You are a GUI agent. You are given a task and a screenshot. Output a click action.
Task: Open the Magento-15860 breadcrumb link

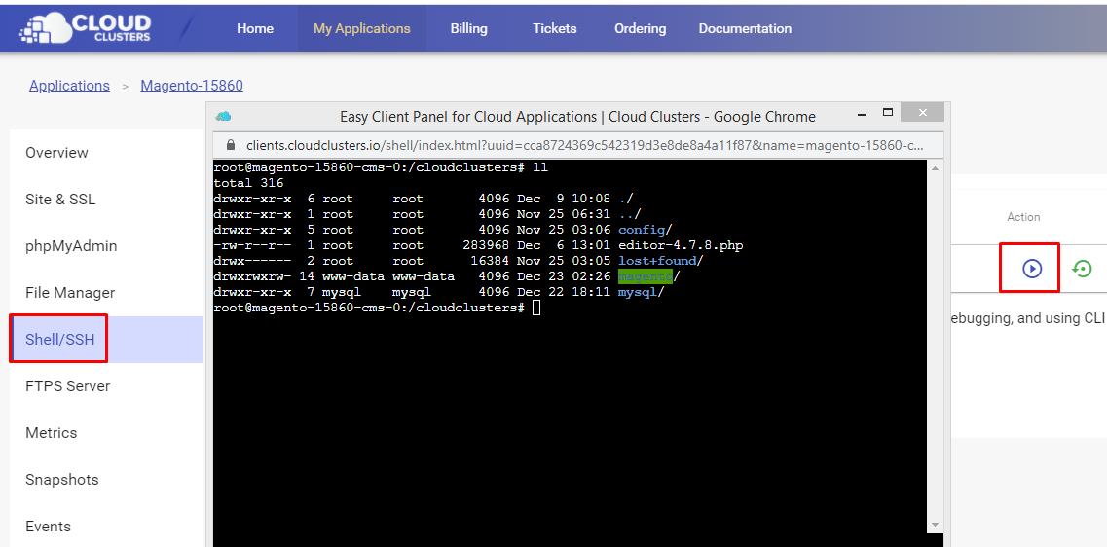pos(192,86)
